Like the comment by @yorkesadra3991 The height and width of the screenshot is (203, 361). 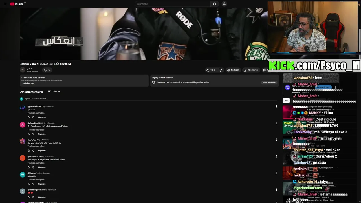point(29,117)
